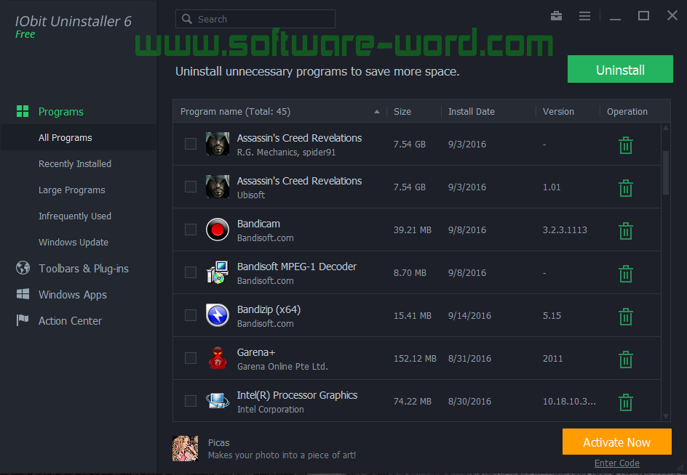
Task: Click the Garena+ red figure icon
Action: pos(218,358)
